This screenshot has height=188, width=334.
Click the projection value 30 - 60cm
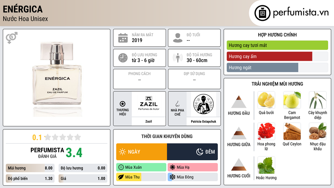(x=197, y=60)
